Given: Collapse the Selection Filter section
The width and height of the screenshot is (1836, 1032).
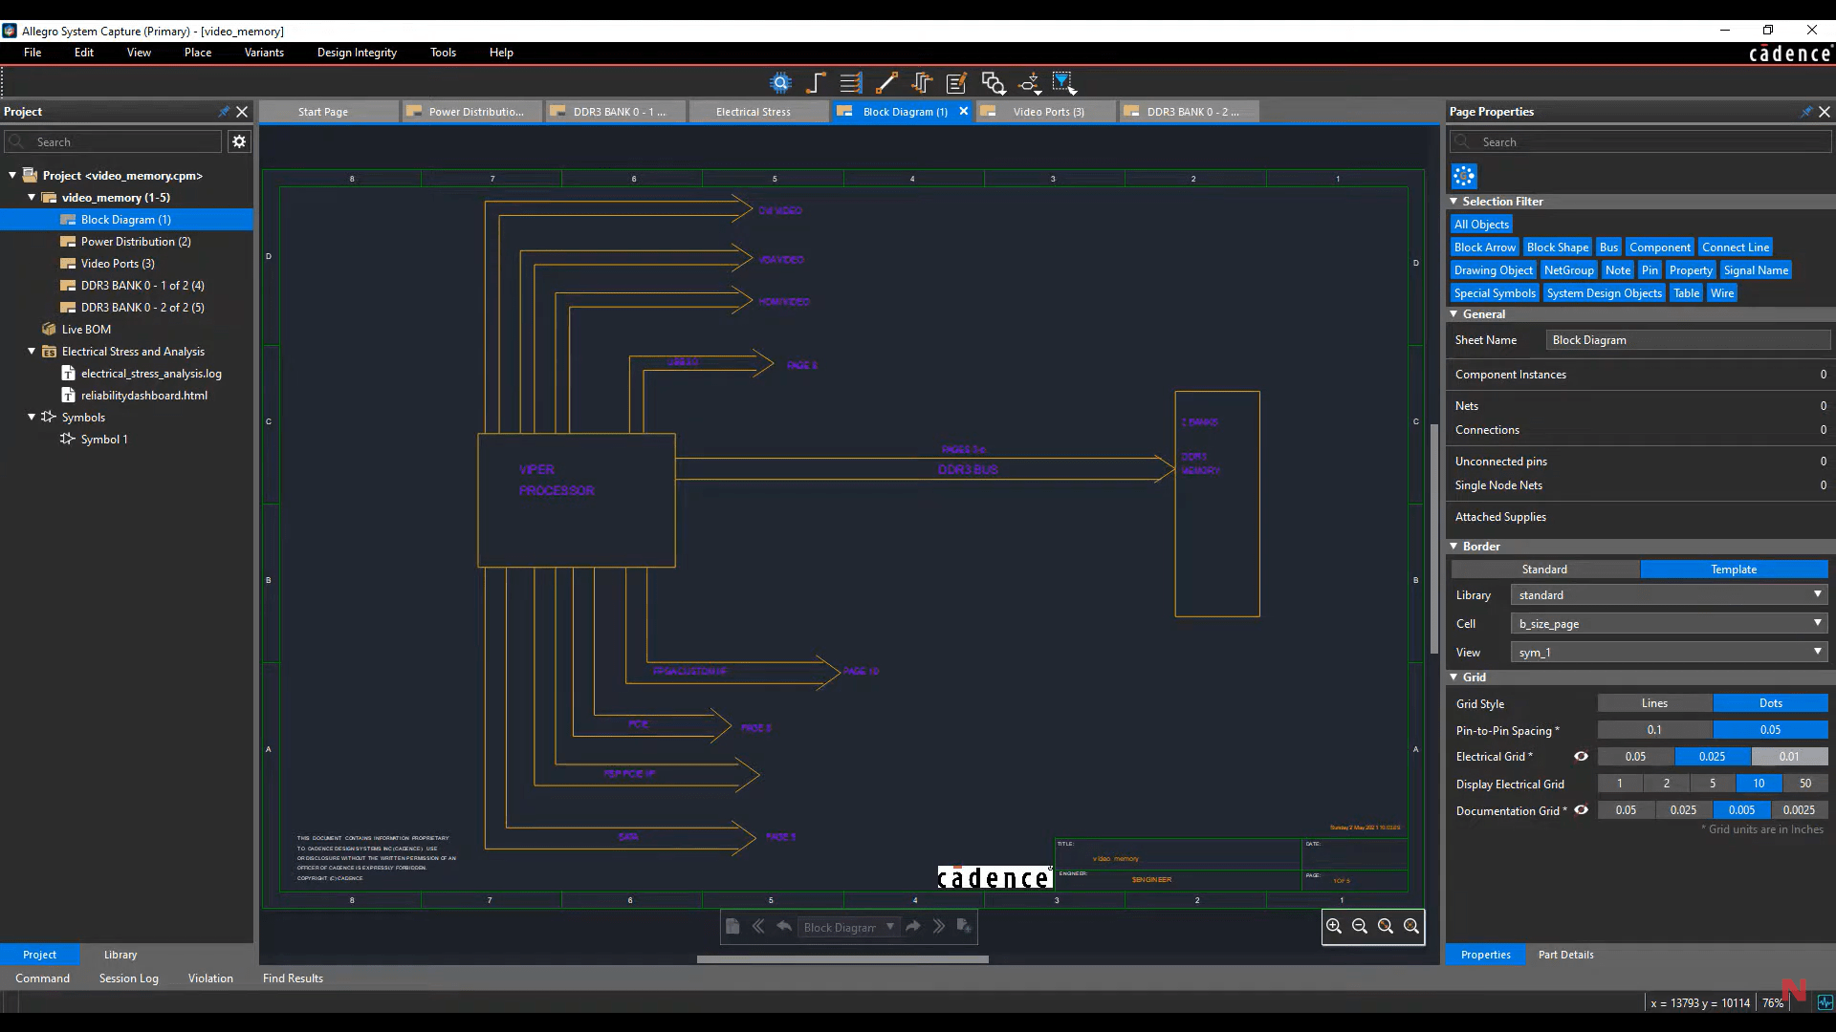Looking at the screenshot, I should pos(1454,202).
